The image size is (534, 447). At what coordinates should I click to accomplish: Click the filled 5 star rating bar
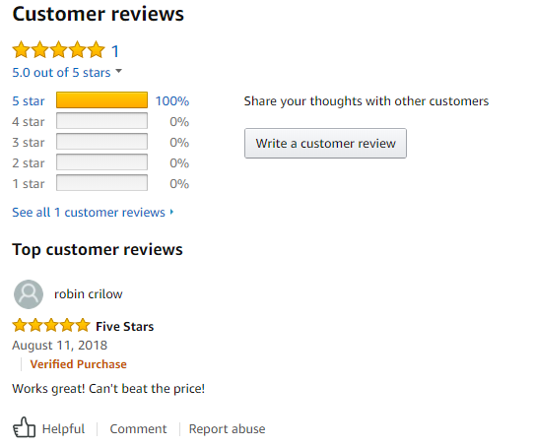[101, 100]
